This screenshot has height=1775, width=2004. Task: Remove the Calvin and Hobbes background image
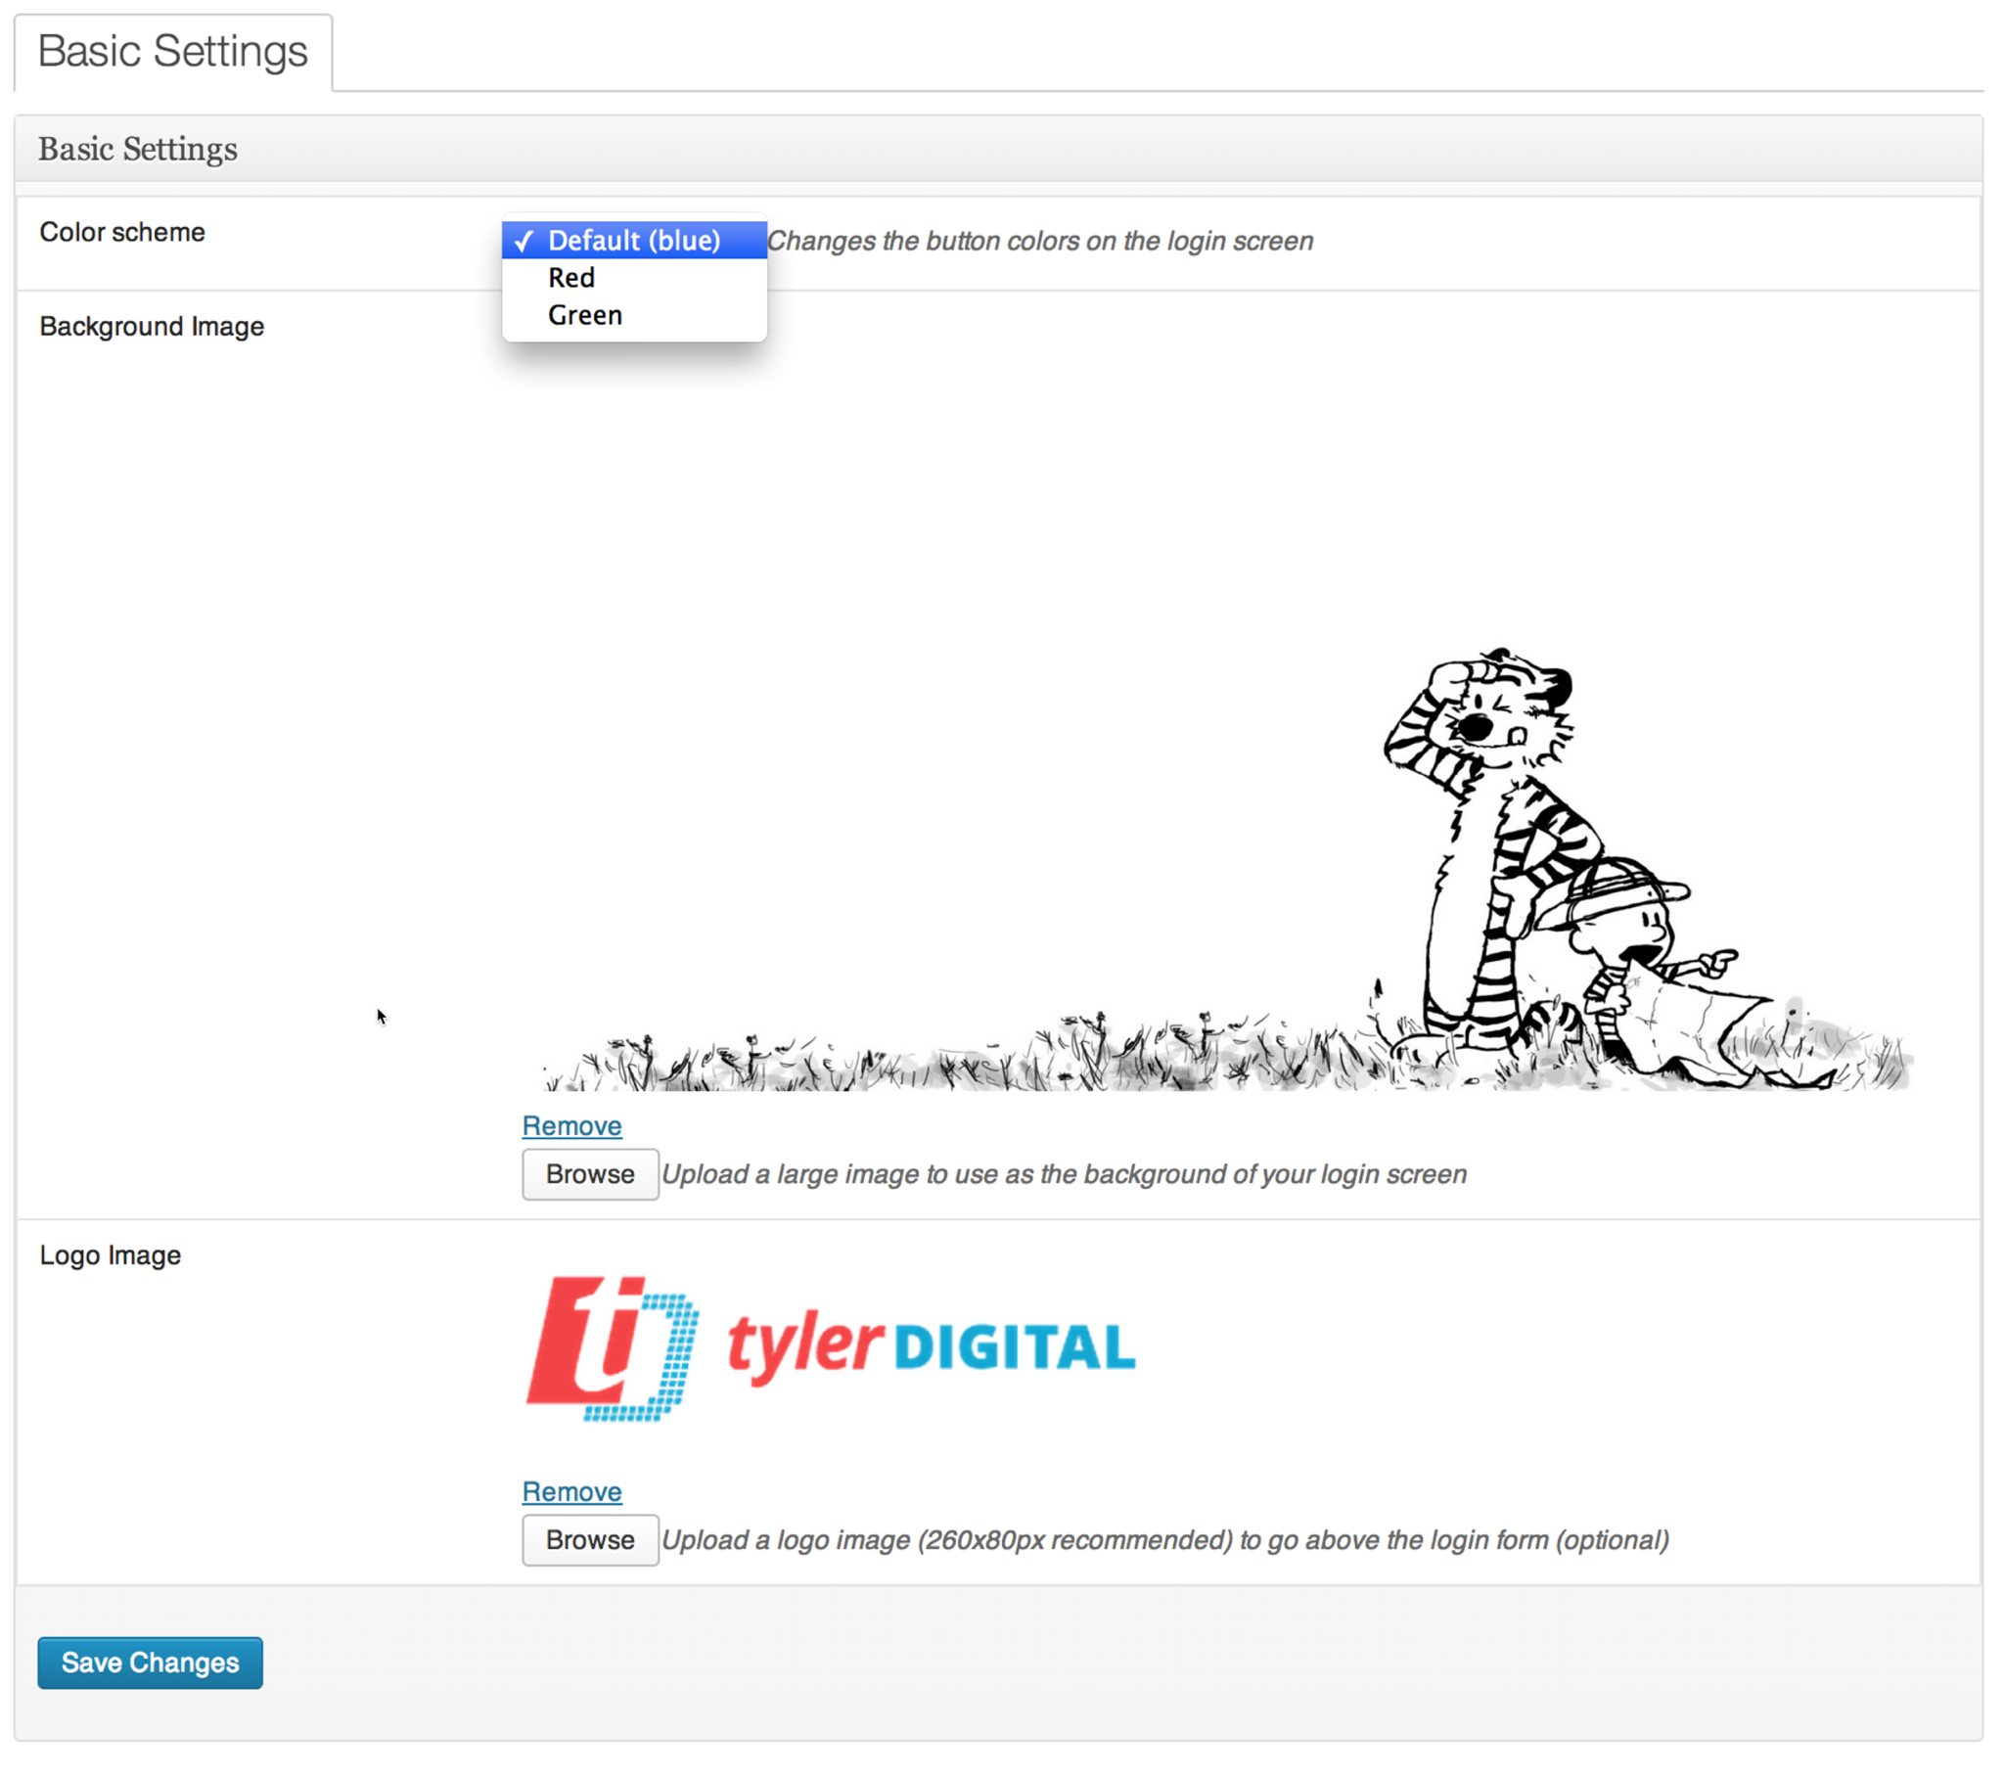point(571,1126)
